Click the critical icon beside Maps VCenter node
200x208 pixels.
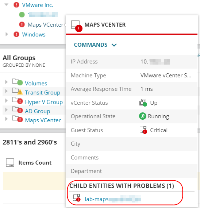[22, 24]
